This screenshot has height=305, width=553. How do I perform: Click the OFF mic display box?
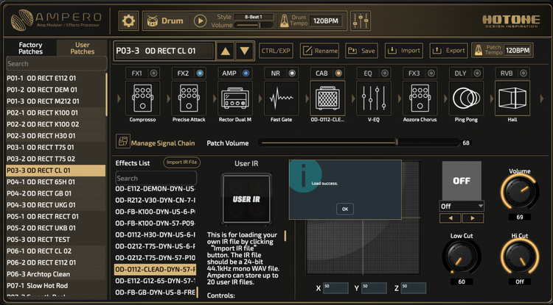click(x=462, y=181)
